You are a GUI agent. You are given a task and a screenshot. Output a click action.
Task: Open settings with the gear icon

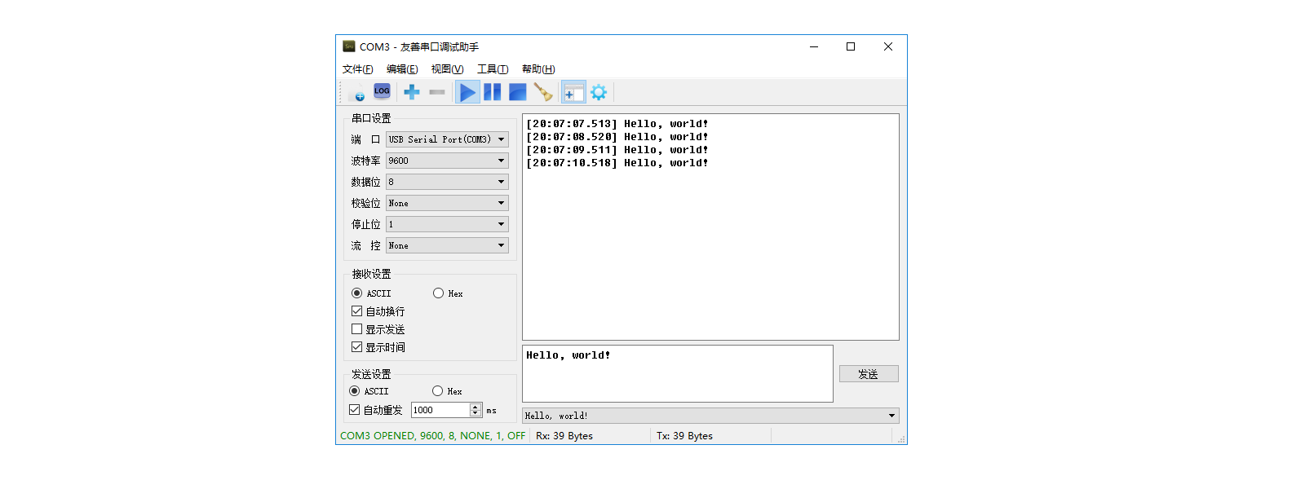[x=599, y=92]
